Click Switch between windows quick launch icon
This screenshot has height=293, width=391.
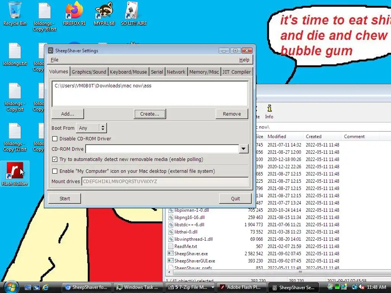point(37,287)
